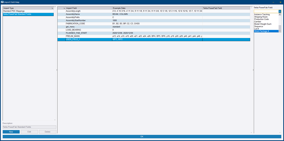Viewport: 284px width, 141px height.
Task: Close the Import Field Map window
Action: coord(281,2)
